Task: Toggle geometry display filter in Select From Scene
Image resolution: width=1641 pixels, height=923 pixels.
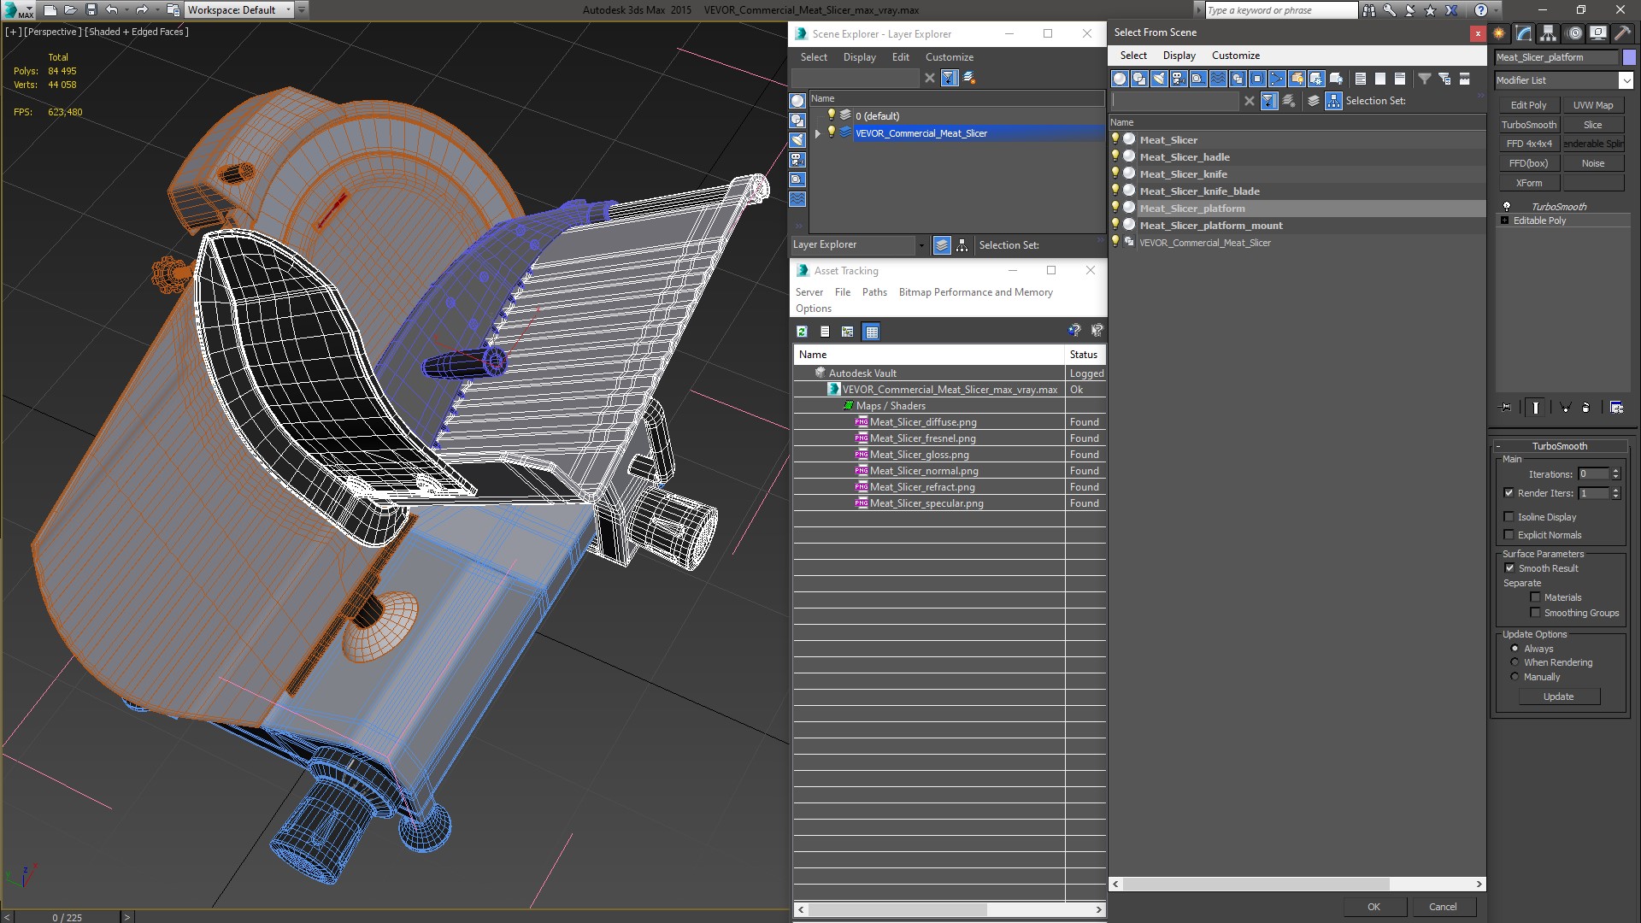Action: tap(1120, 79)
